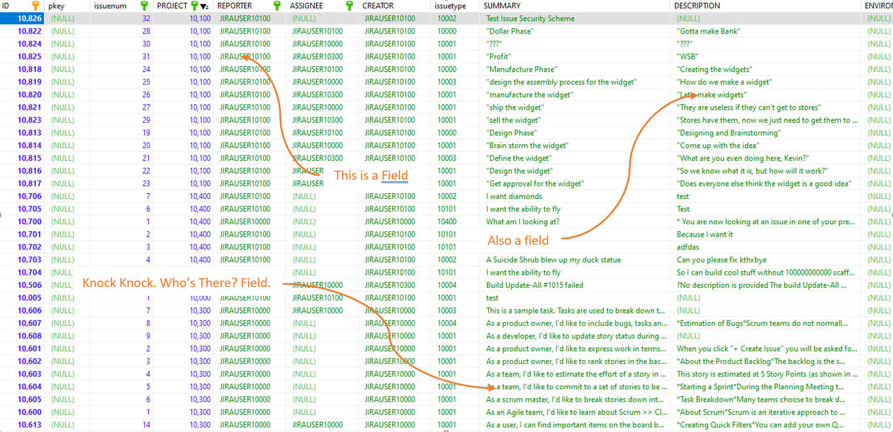
Task: Click the issuetype cell 10400
Action: [447, 222]
